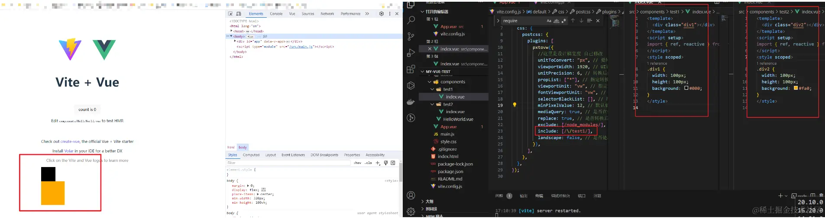Screen dimensions: 825x218
Task: Expand the margin shorthand property triangle
Action: click(x=248, y=186)
